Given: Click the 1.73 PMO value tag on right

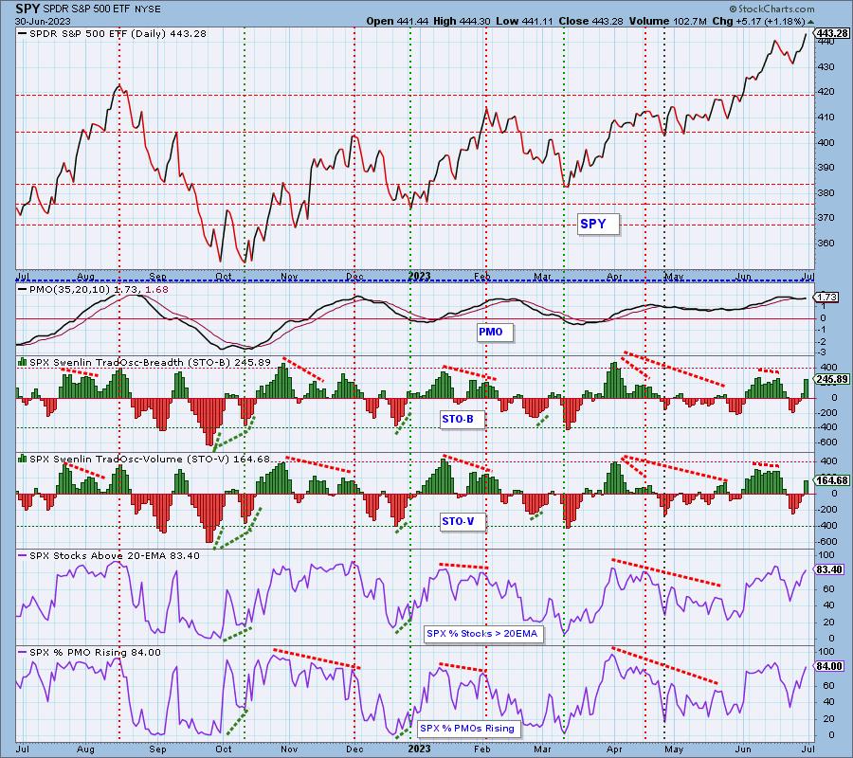Looking at the screenshot, I should (826, 297).
